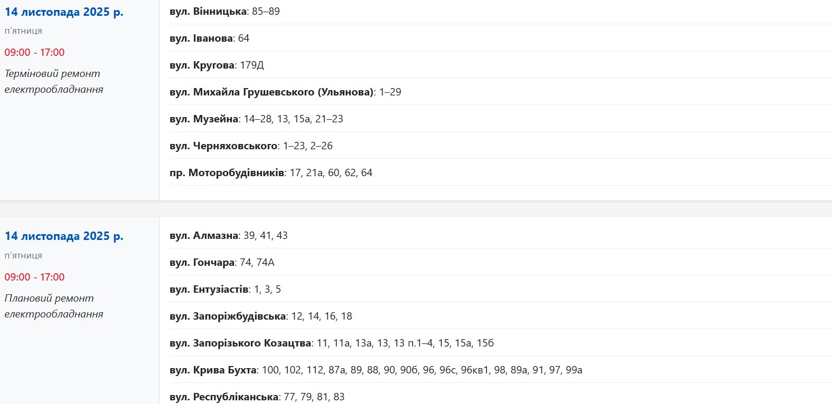The width and height of the screenshot is (832, 404).
Task: Click the вул. Гончара address entry
Action: (222, 262)
